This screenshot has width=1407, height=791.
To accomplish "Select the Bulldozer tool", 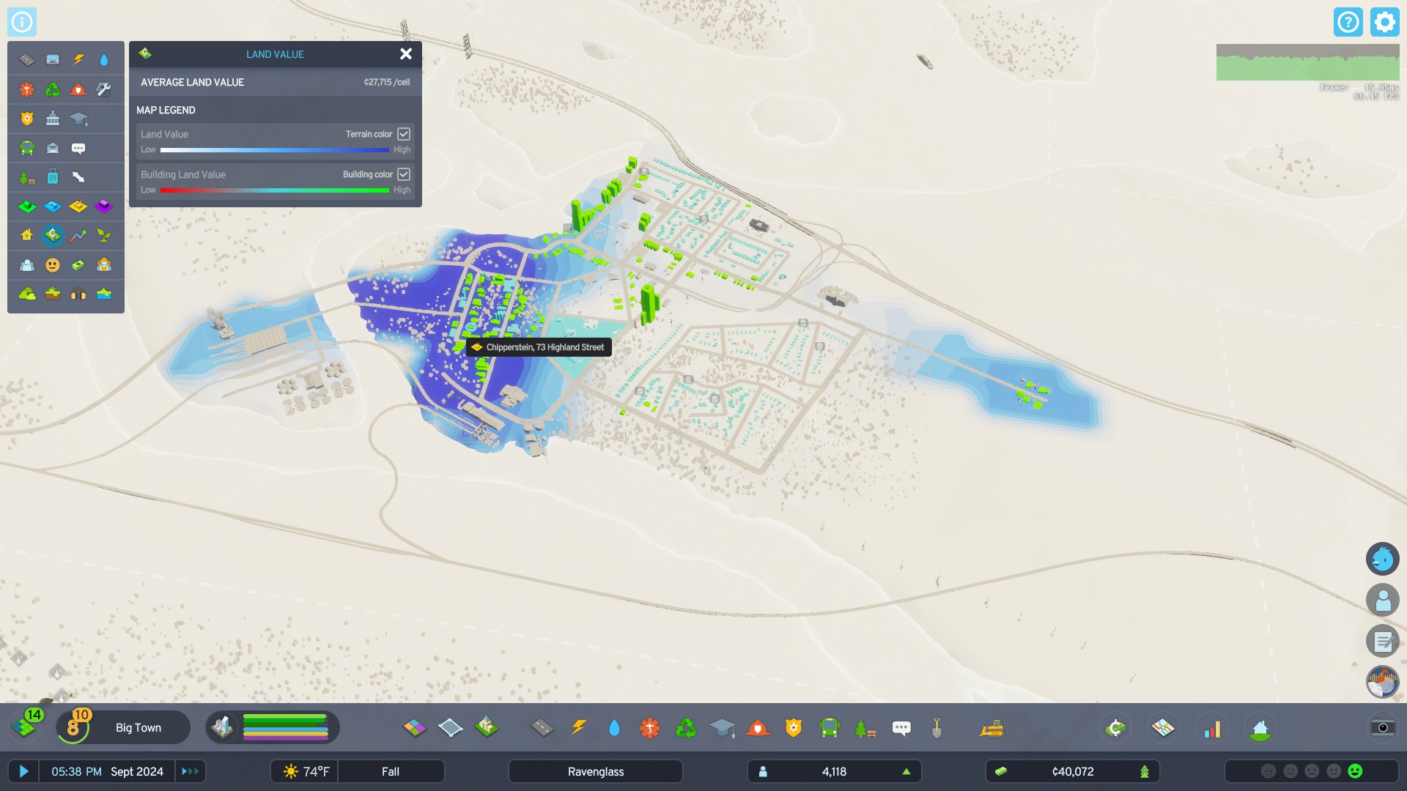I will pos(991,728).
